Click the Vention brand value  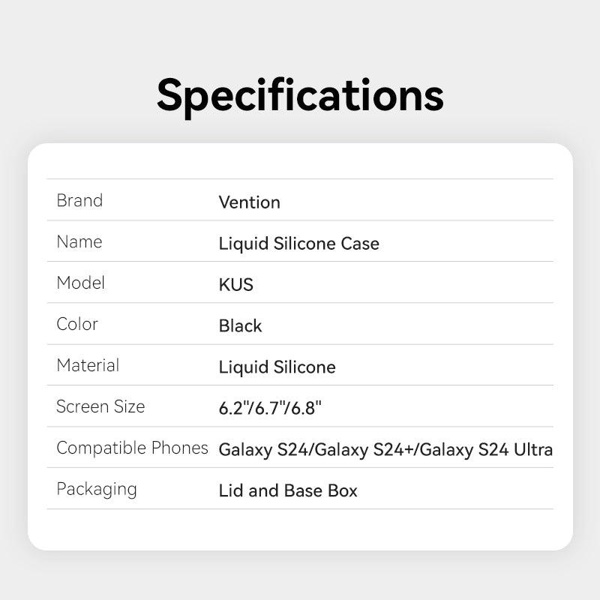249,202
